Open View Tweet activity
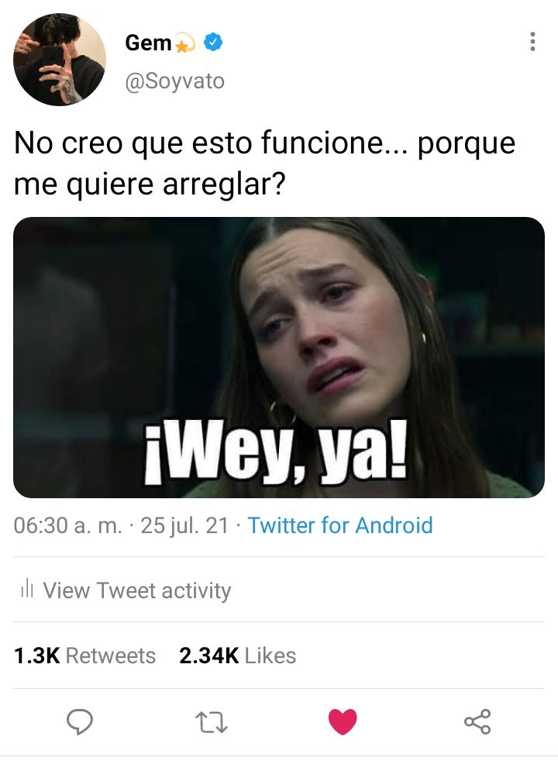558x764 pixels. tap(126, 590)
